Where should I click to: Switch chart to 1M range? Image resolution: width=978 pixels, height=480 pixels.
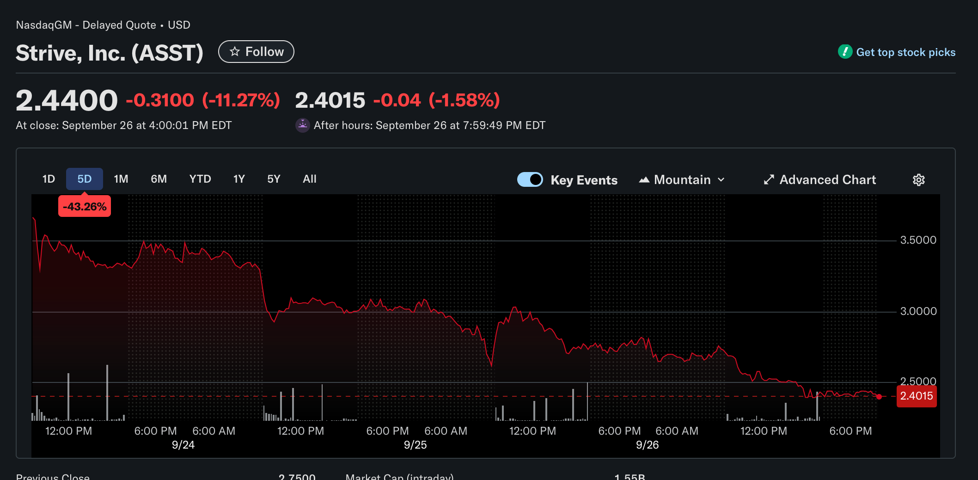pyautogui.click(x=121, y=179)
